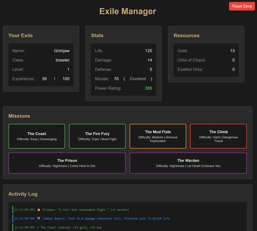Click the class value brawler
Screen dimensions: 257x231
click(x=63, y=60)
